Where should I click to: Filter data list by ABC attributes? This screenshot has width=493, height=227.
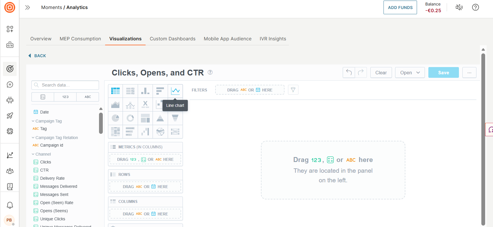coord(88,97)
